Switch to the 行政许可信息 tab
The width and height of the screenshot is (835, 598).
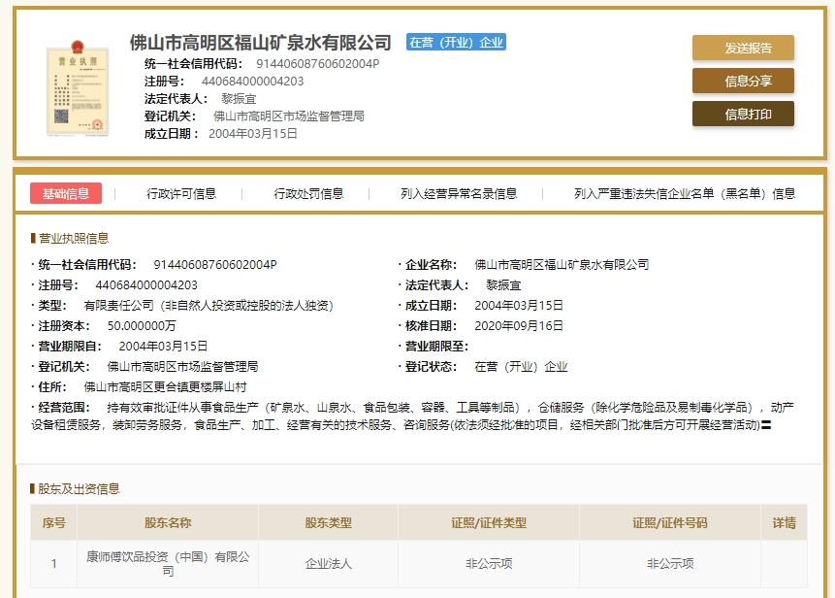[x=181, y=193]
